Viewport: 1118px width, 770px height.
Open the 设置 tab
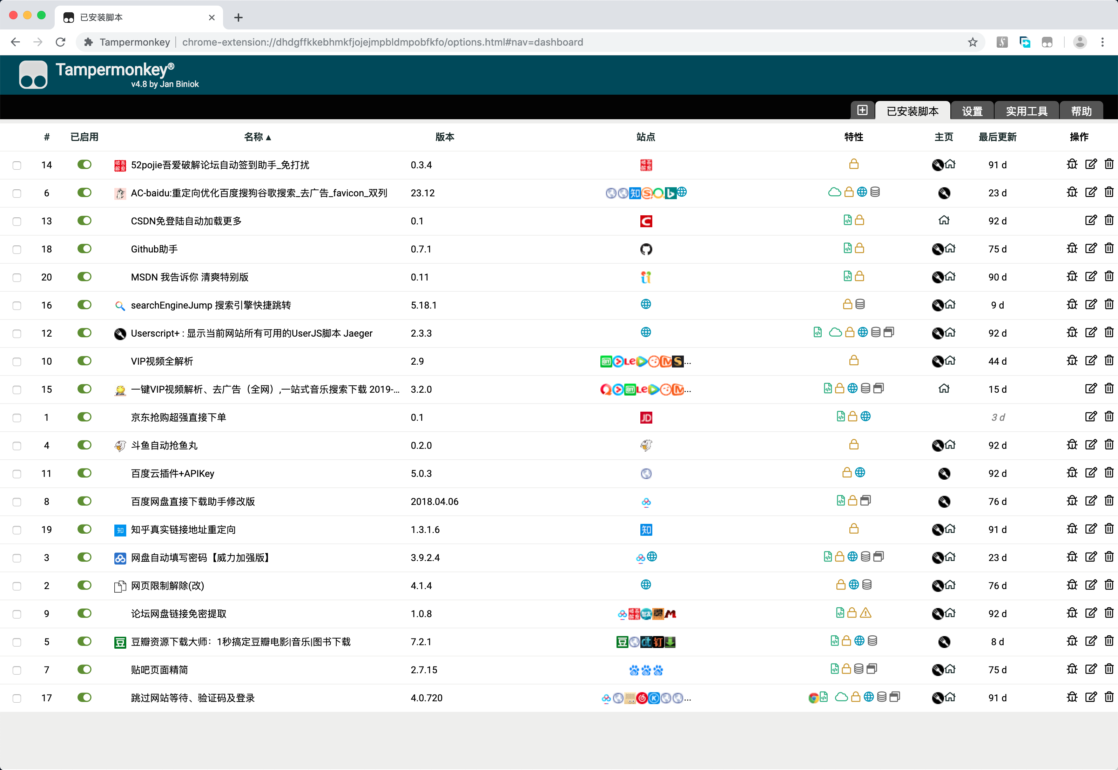click(972, 111)
